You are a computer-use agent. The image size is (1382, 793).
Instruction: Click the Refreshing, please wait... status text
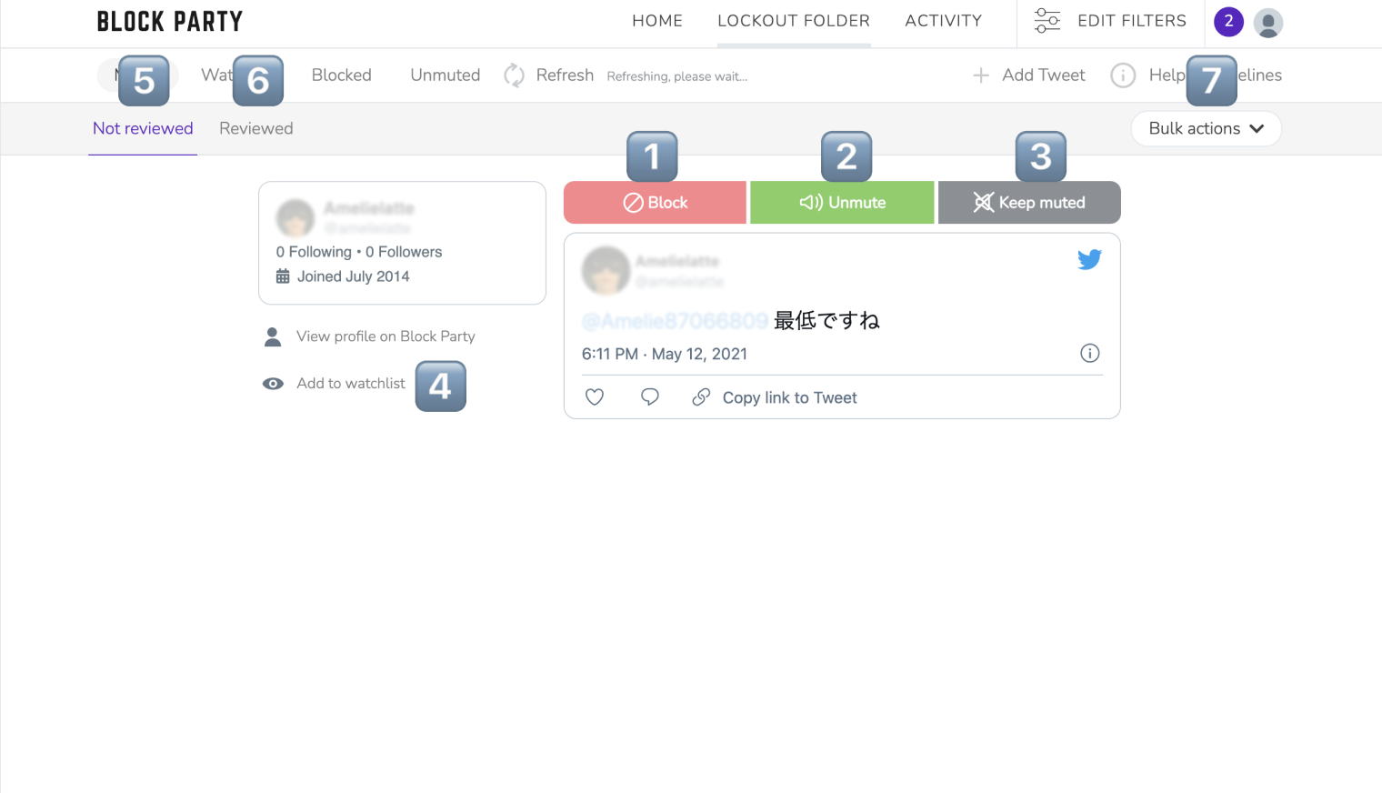677,76
